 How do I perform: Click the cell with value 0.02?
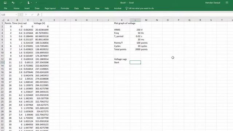click(x=135, y=36)
